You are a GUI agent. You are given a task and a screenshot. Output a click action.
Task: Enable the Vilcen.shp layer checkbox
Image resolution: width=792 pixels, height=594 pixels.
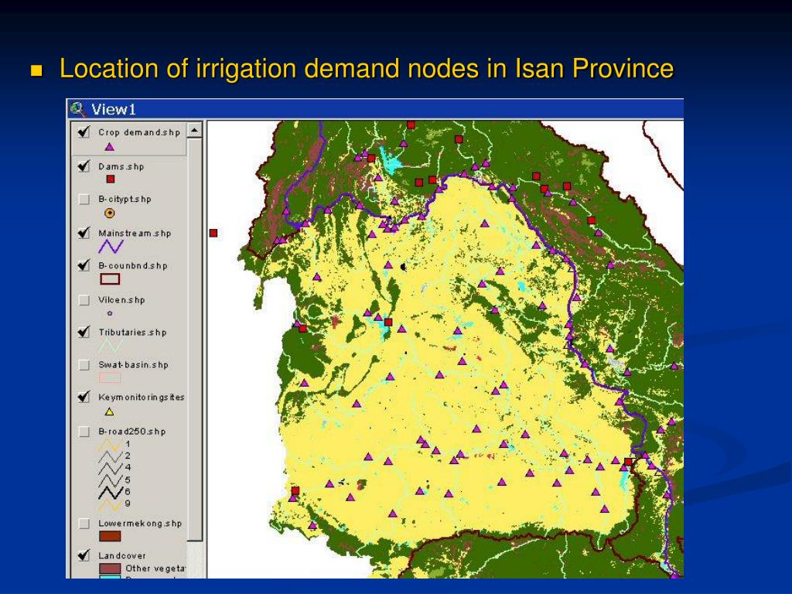(x=84, y=300)
